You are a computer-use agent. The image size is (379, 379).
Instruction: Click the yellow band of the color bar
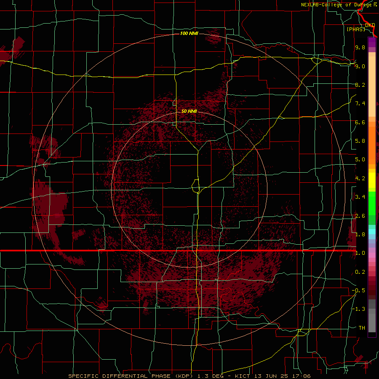pos(372,180)
